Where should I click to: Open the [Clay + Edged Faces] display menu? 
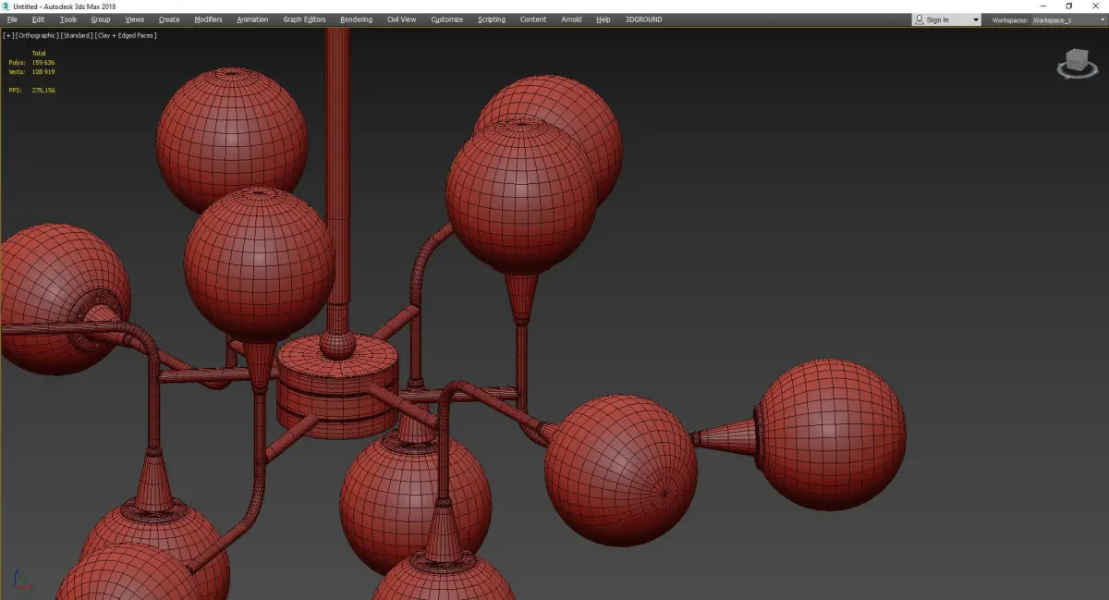[x=125, y=35]
